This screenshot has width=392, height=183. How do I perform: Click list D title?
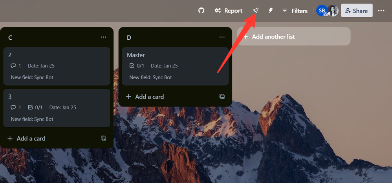coord(129,37)
